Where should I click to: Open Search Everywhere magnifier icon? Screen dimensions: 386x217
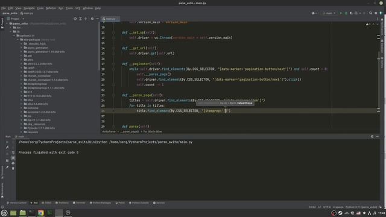(370, 13)
